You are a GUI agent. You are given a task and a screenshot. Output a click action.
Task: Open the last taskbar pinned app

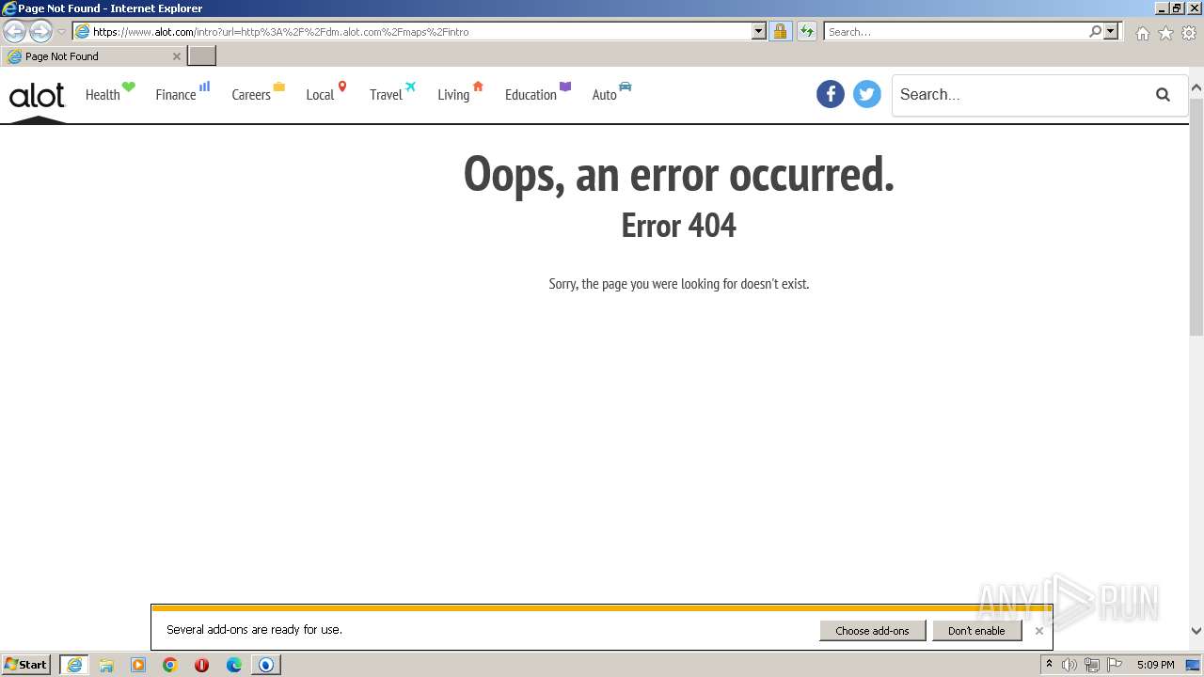click(266, 665)
